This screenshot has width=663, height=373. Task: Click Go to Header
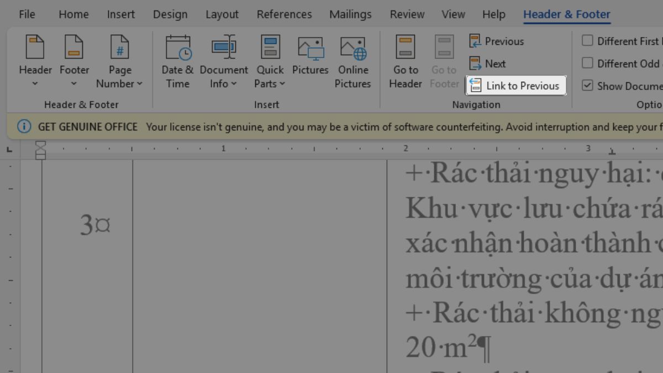tap(406, 62)
